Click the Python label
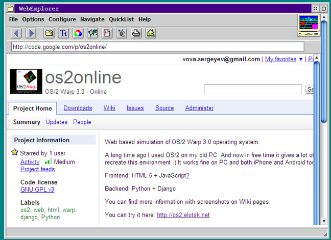Screen dimensions: 331x240 pos(51,217)
